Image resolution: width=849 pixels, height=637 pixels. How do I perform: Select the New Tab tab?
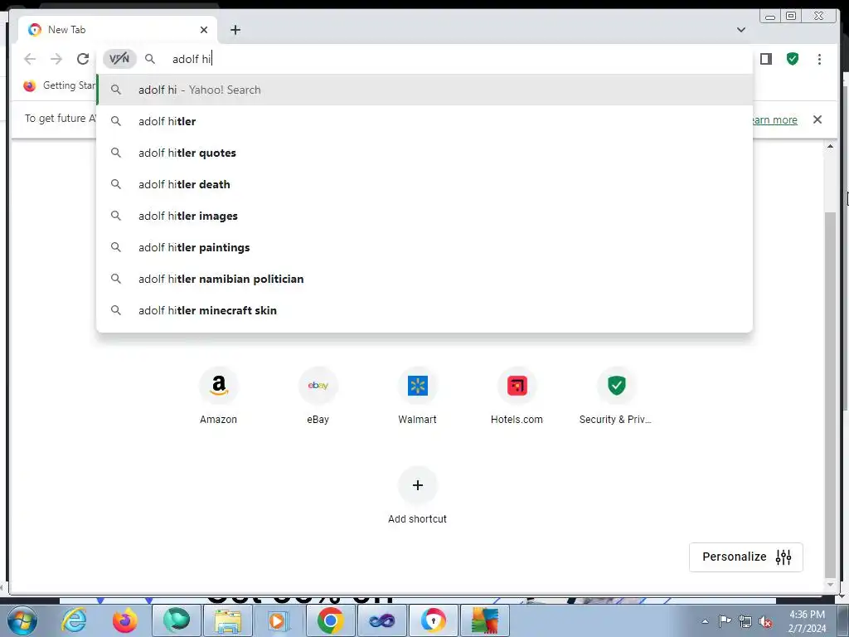coord(118,30)
